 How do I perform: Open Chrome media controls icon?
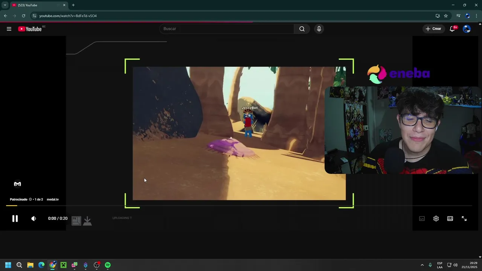tap(458, 16)
